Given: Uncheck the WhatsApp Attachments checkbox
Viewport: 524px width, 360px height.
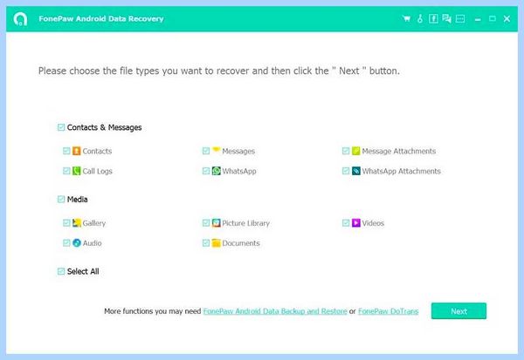Looking at the screenshot, I should click(346, 171).
